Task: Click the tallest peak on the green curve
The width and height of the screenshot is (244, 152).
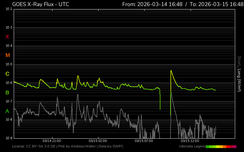Action: point(171,71)
